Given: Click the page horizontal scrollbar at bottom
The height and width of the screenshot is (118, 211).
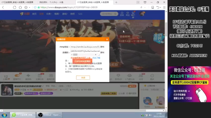Looking at the screenshot, I should click(x=74, y=111).
